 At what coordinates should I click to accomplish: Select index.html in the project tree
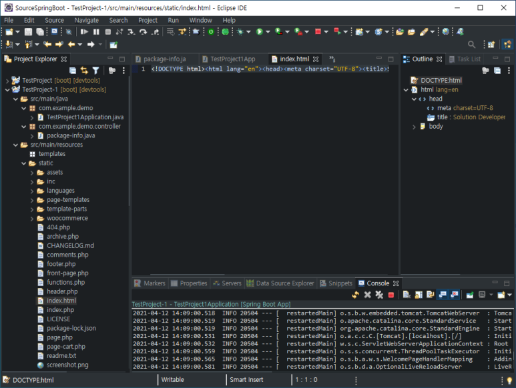61,301
